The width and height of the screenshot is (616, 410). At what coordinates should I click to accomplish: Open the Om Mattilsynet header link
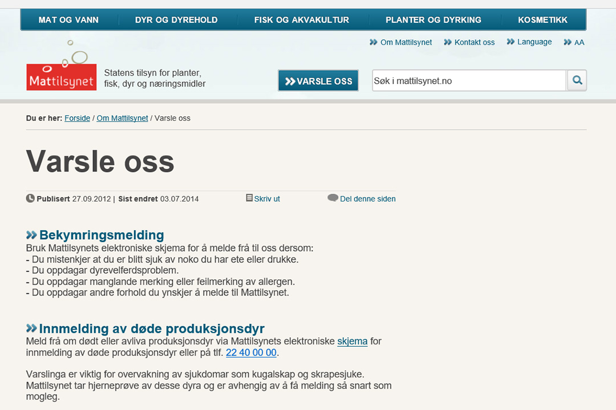[406, 42]
